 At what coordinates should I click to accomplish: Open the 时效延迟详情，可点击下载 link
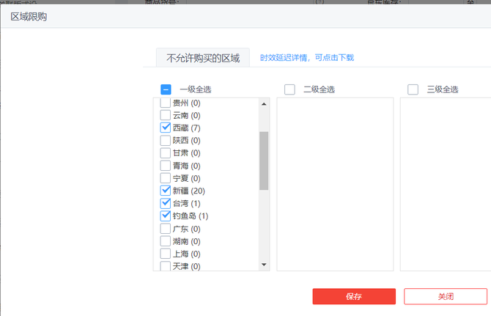pyautogui.click(x=307, y=58)
